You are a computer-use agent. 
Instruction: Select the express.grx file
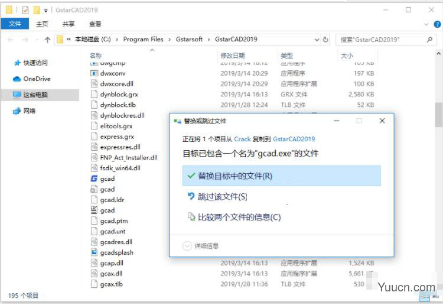coord(117,137)
